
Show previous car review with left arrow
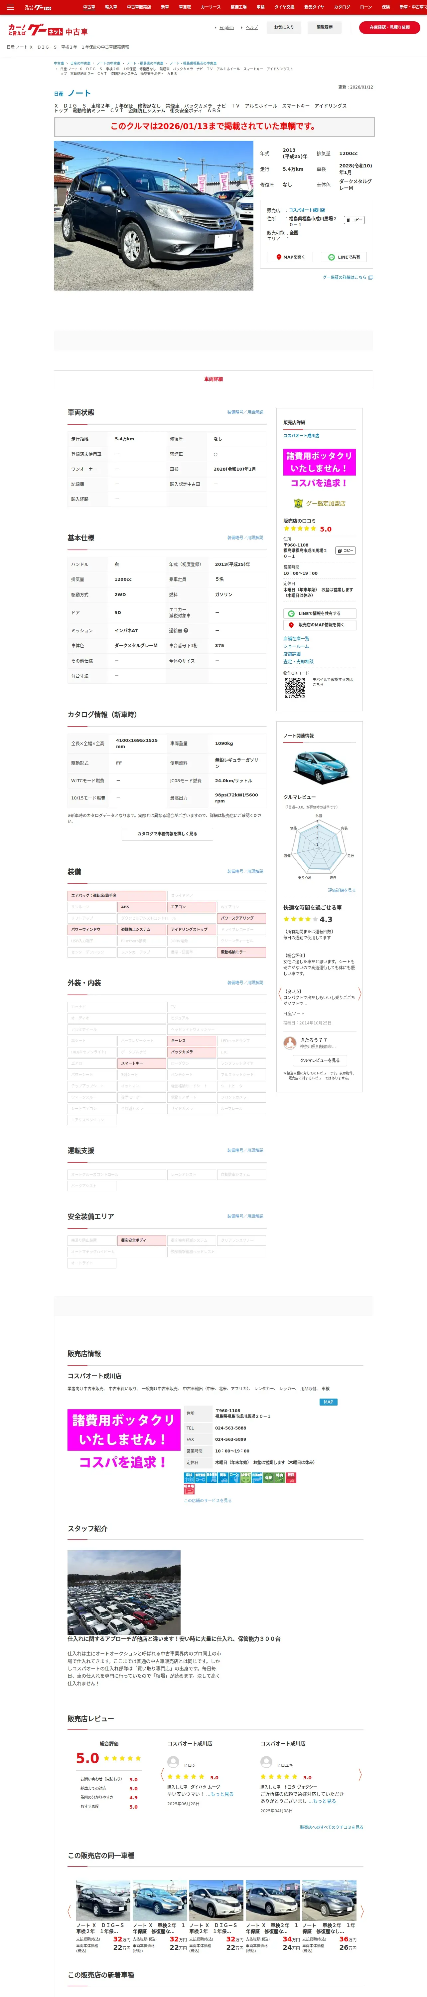280,993
